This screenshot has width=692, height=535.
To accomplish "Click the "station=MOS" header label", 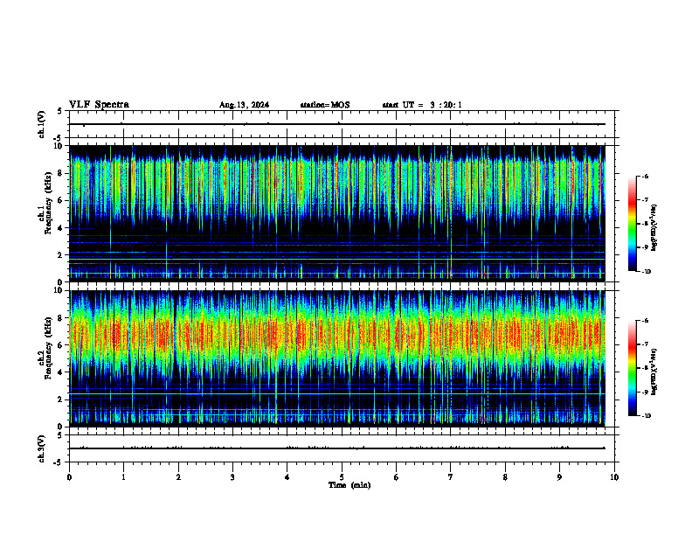I will click(x=325, y=105).
